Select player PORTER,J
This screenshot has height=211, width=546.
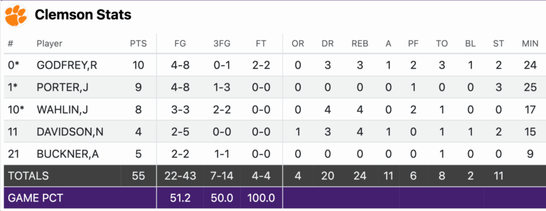point(62,88)
